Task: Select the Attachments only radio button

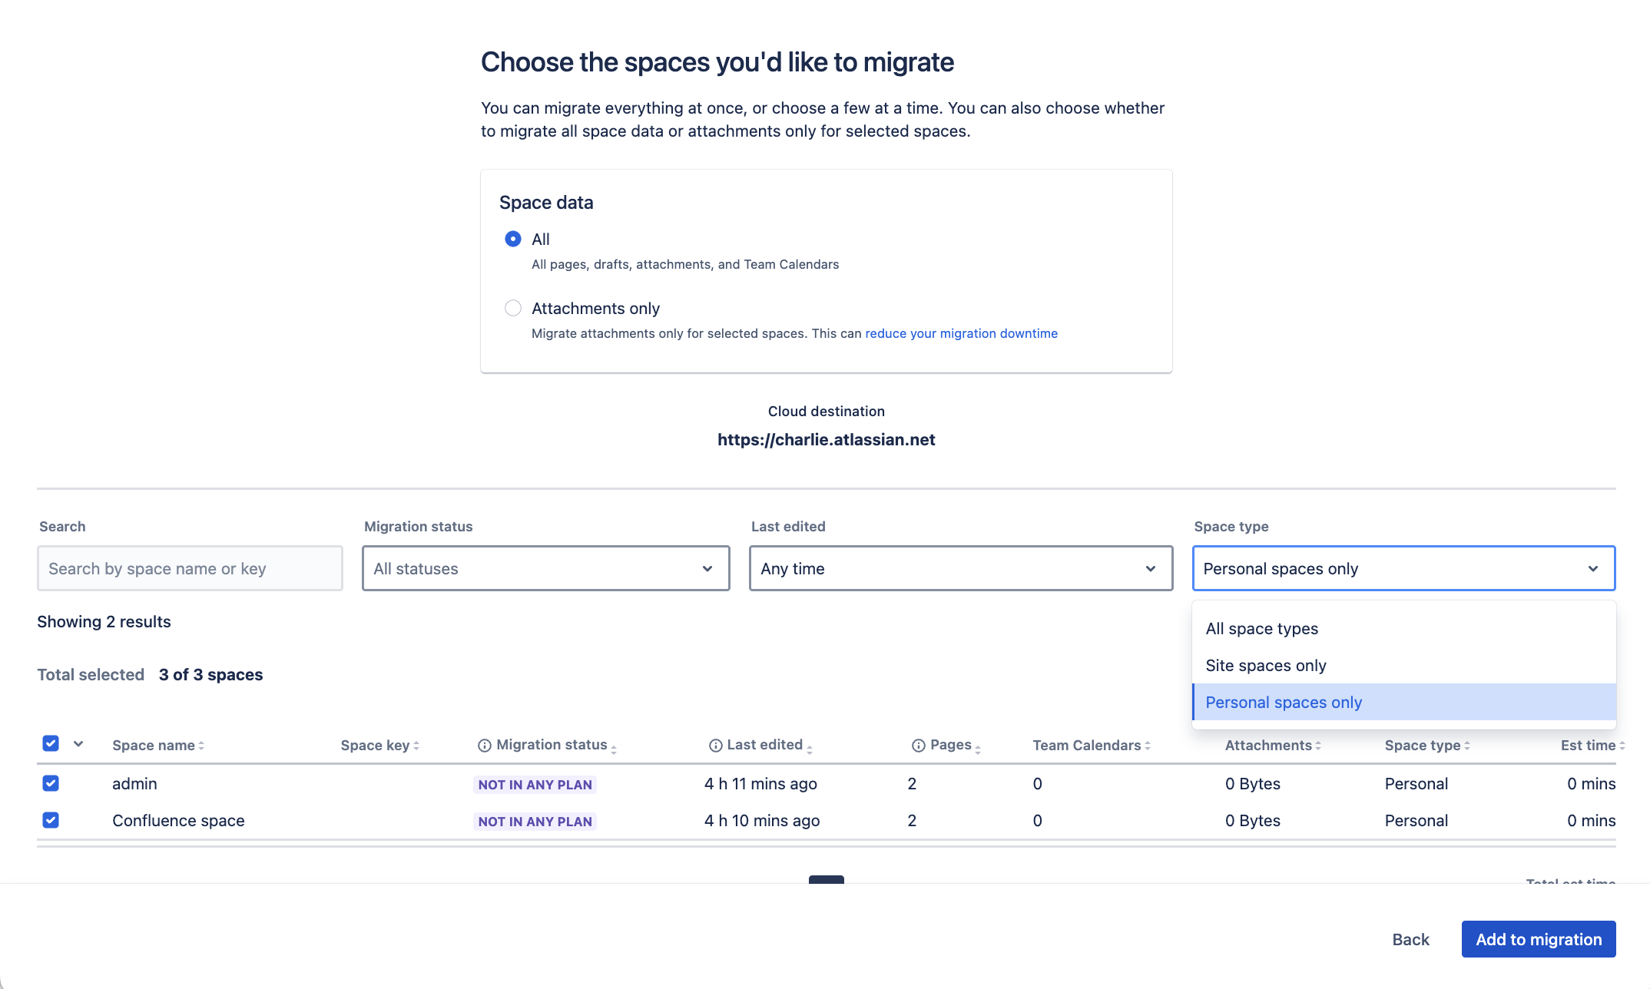Action: point(513,308)
